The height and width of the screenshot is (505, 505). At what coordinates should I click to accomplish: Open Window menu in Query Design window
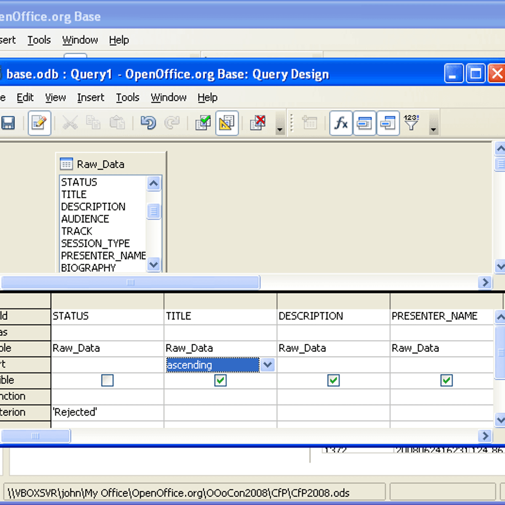[x=169, y=98]
